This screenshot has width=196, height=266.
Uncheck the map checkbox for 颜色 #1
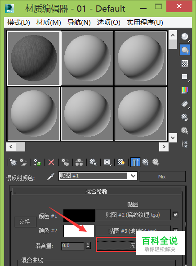[x=175, y=215]
